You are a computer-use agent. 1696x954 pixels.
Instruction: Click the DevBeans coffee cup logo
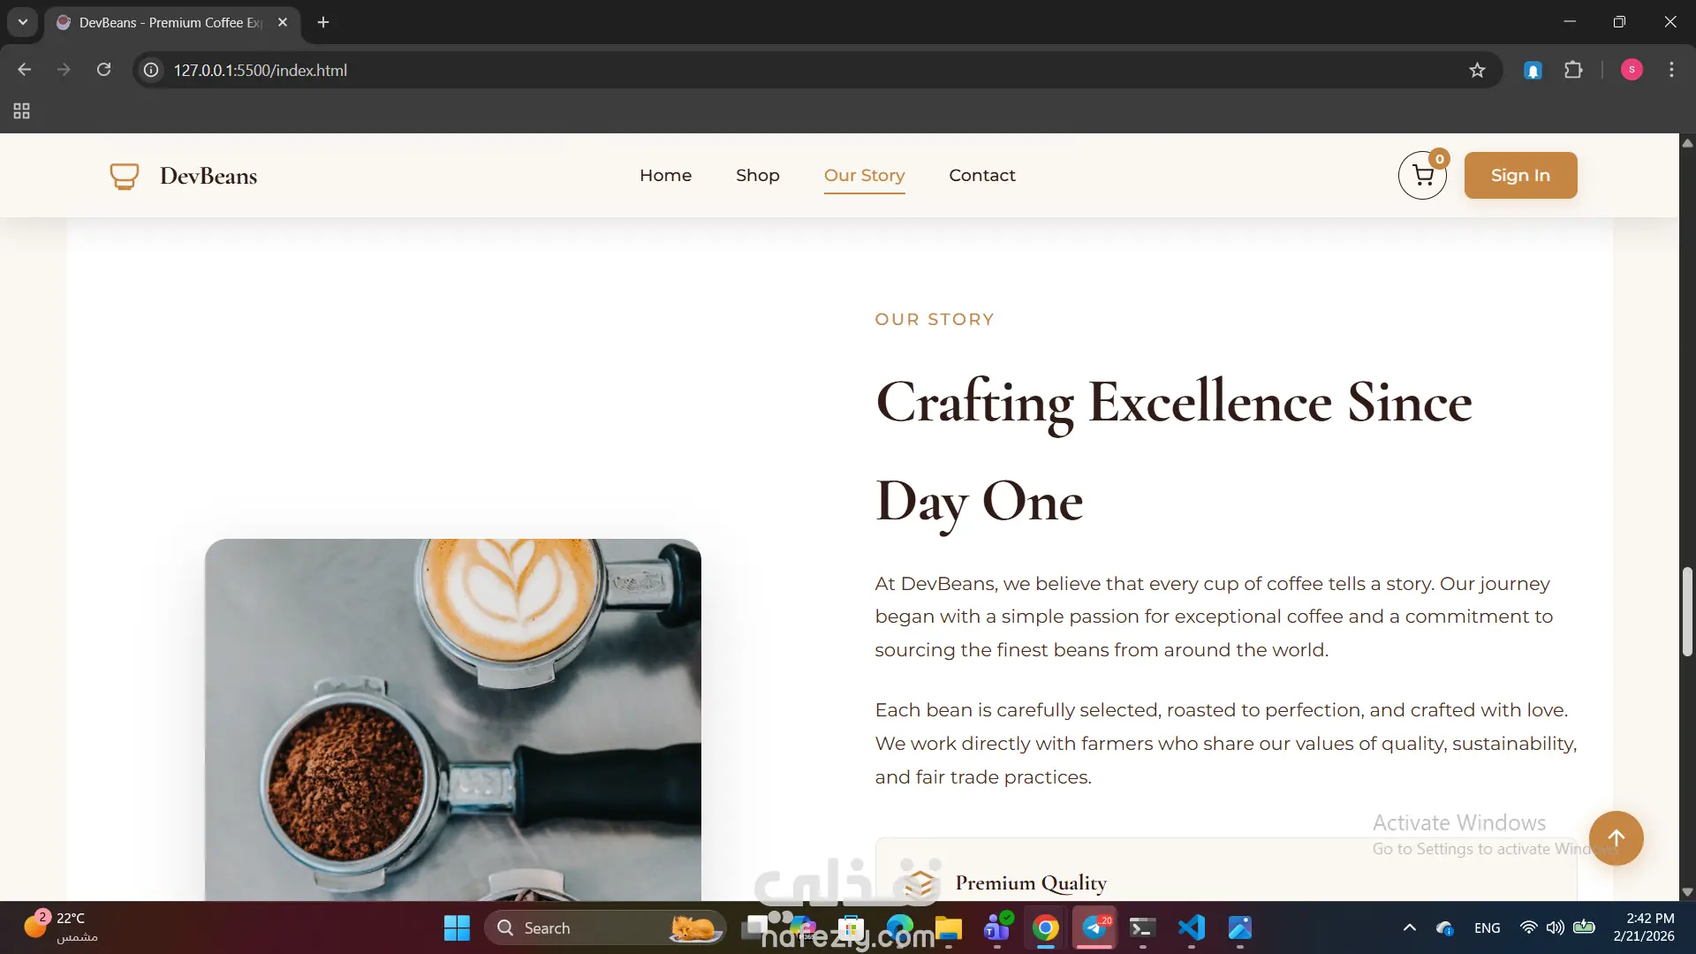tap(124, 176)
